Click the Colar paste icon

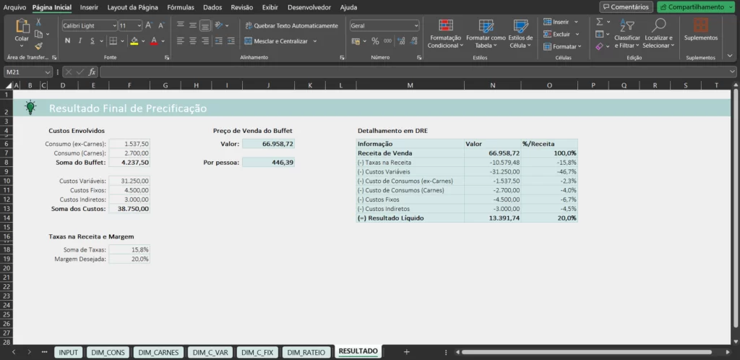point(22,27)
